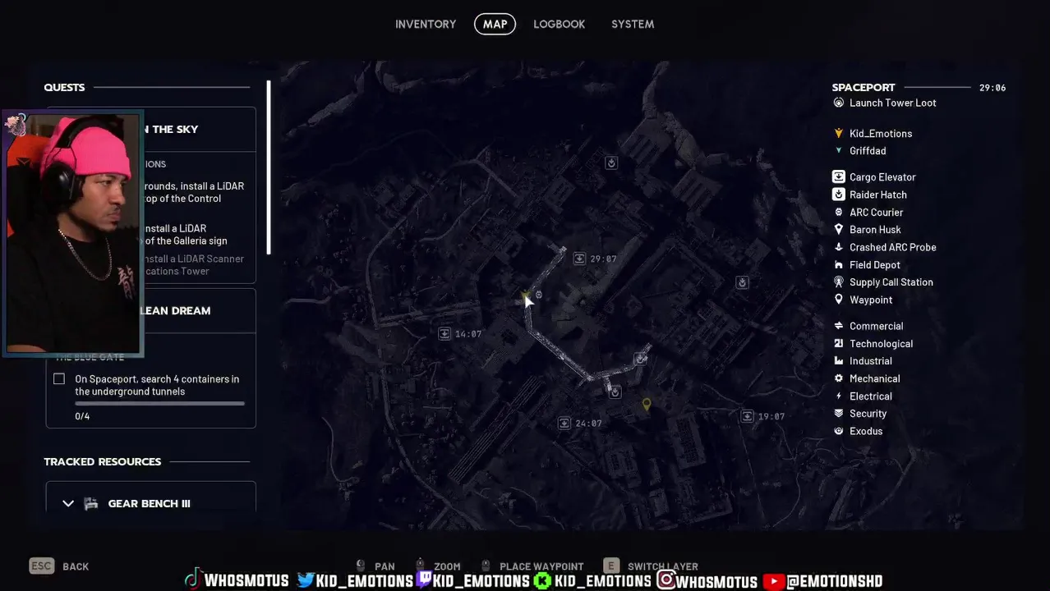This screenshot has width=1050, height=591.
Task: Click the Security zone icon
Action: pos(838,413)
